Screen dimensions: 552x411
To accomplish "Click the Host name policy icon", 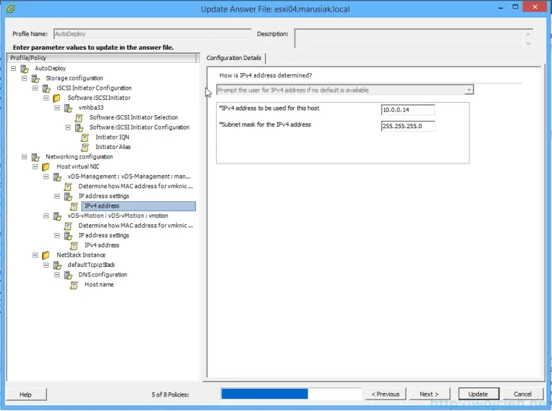I will click(x=75, y=284).
